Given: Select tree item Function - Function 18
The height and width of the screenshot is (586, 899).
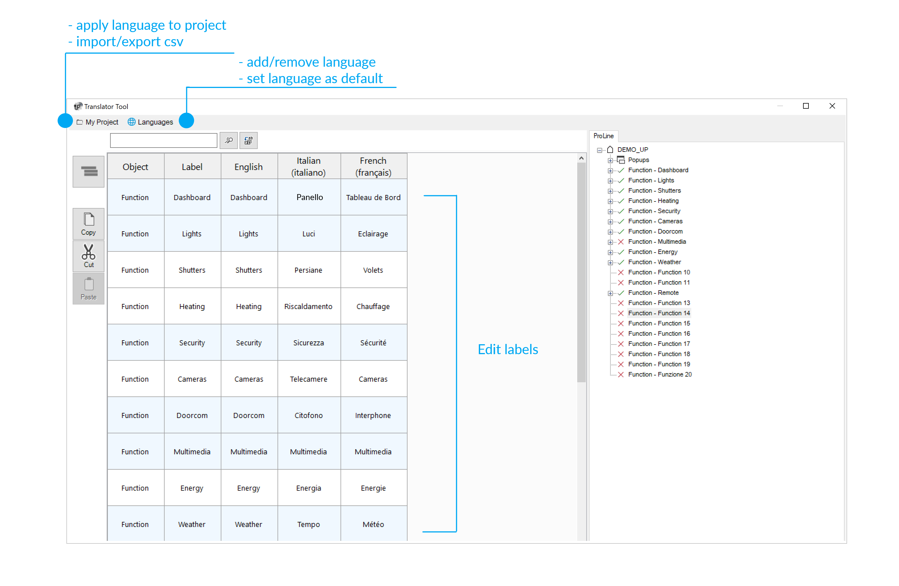Looking at the screenshot, I should [x=659, y=354].
